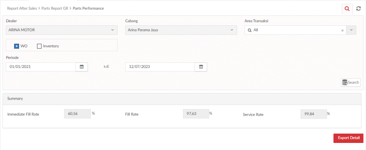
Task: Click the database icon on Search button
Action: (x=345, y=82)
